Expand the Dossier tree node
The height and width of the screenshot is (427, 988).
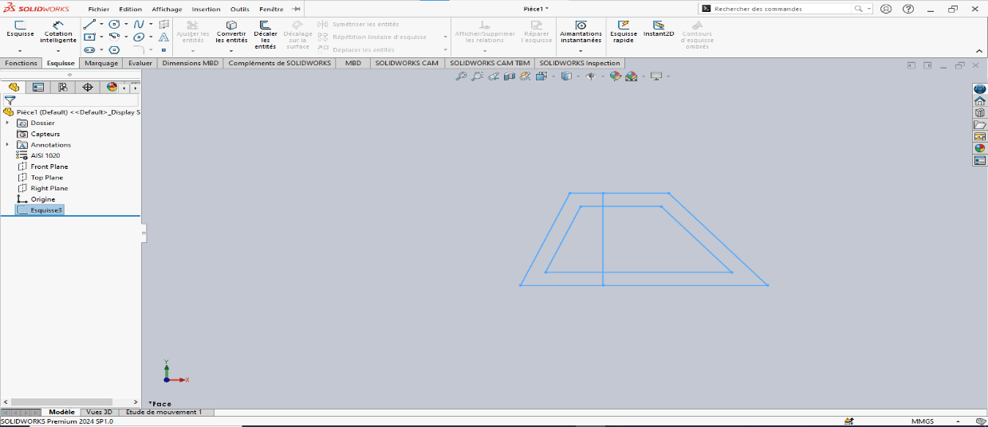pyautogui.click(x=8, y=123)
